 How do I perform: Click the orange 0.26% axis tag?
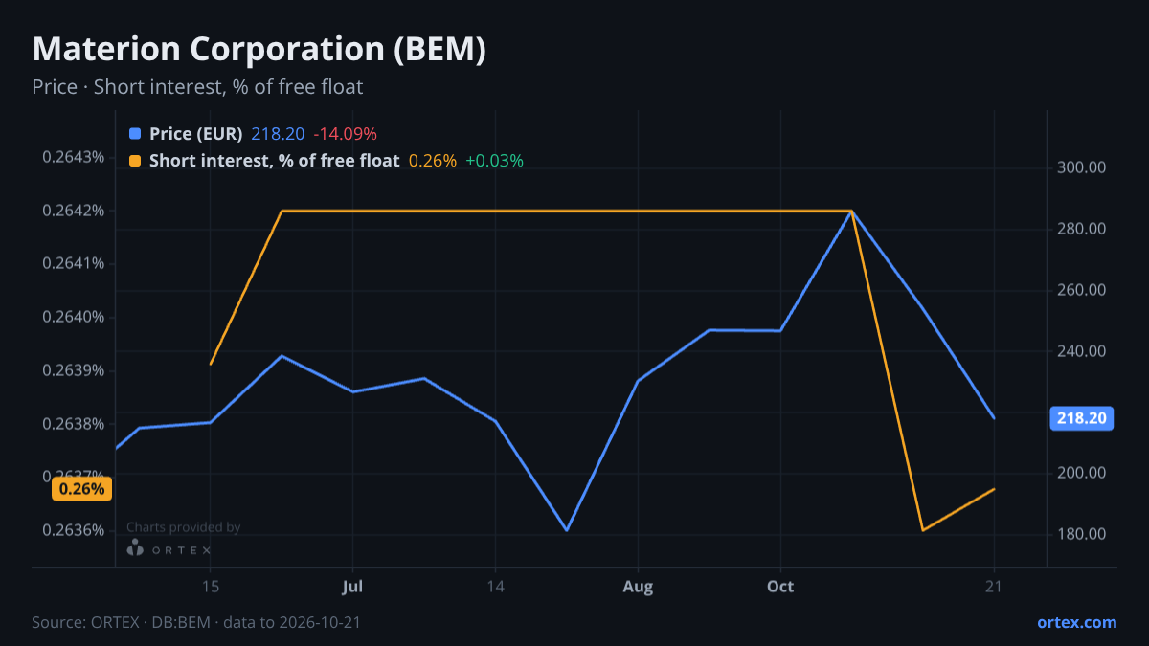coord(81,489)
